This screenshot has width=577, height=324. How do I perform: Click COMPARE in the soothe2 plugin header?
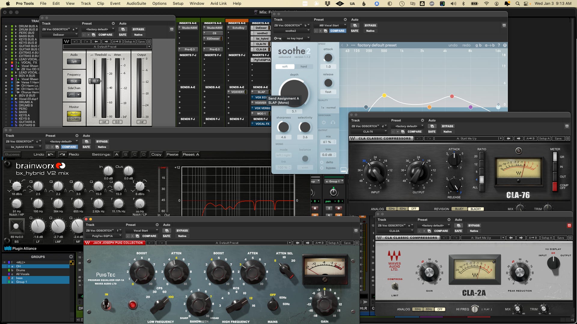click(x=337, y=31)
